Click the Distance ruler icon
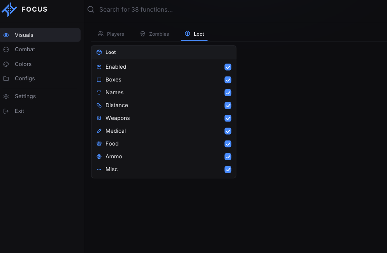 click(99, 105)
